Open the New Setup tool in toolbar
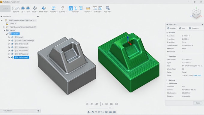This screenshot has width=204, height=115. [14, 8]
